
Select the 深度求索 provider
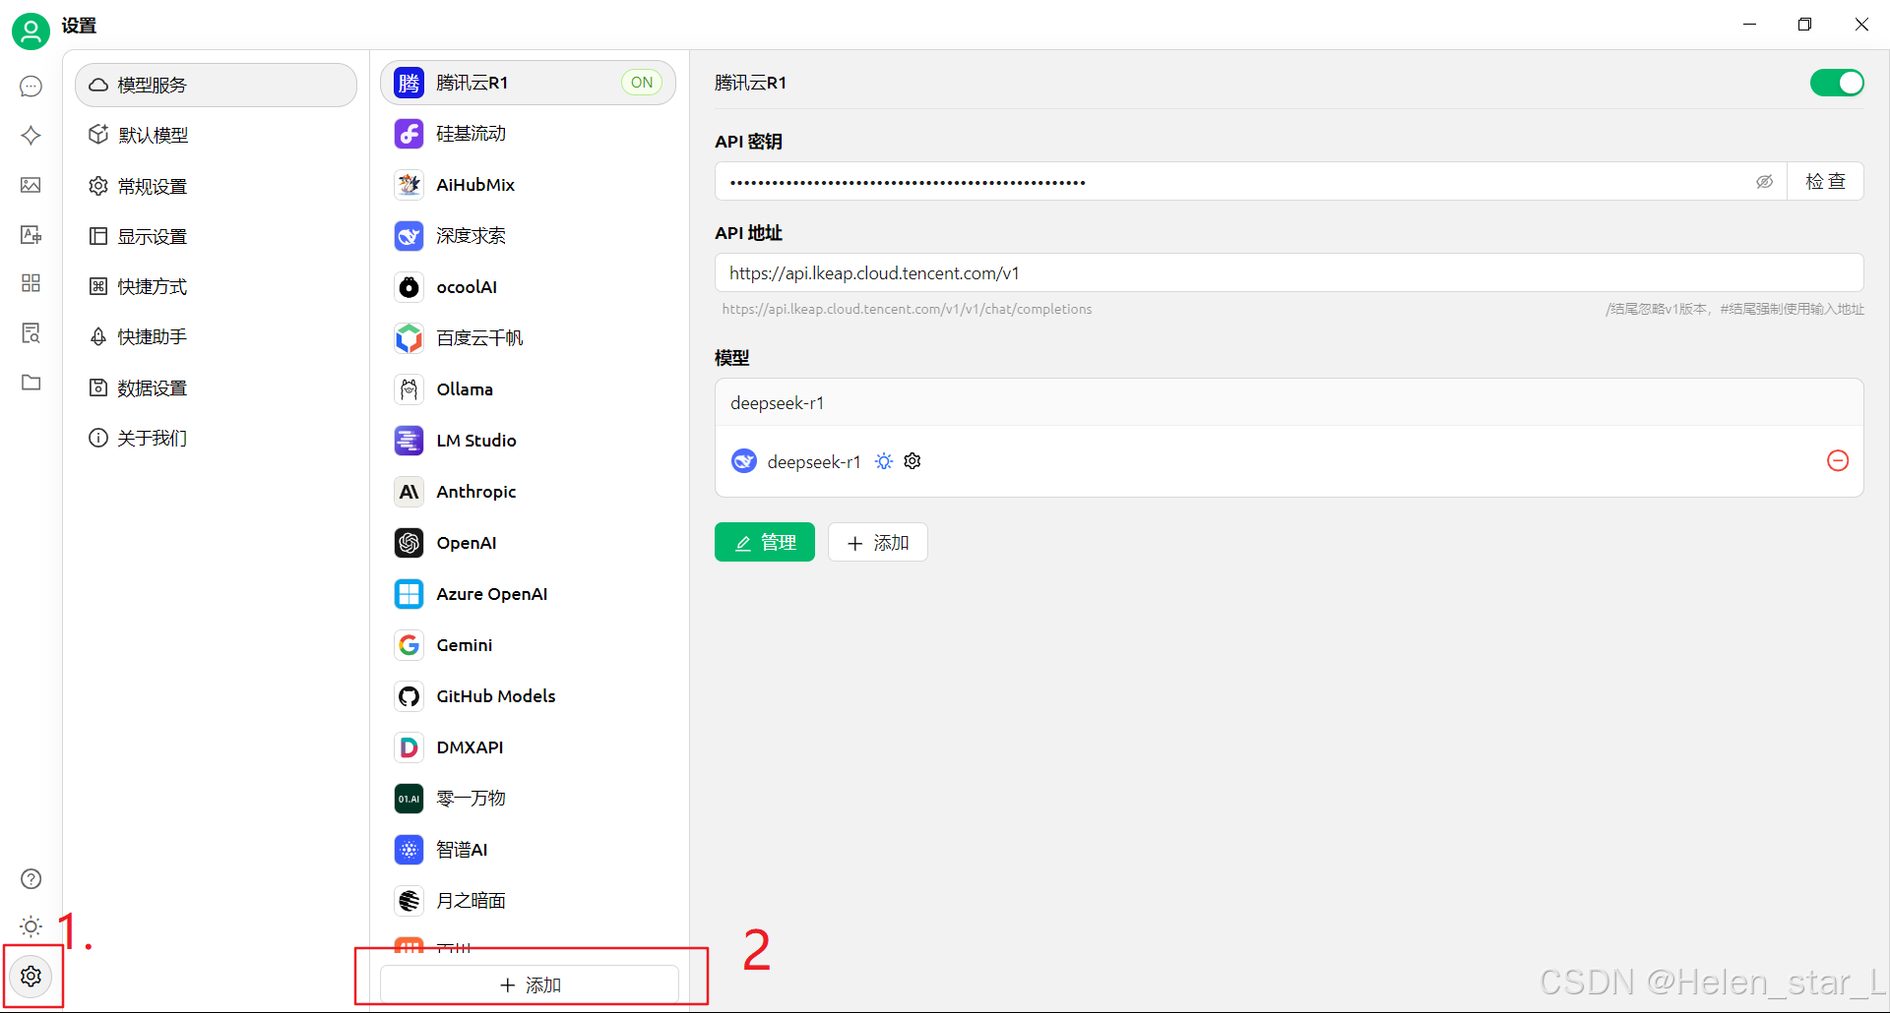[528, 236]
